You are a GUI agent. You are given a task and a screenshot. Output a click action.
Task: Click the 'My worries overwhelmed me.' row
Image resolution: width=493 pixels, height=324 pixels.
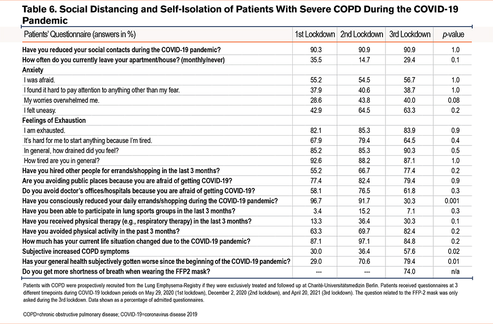pyautogui.click(x=247, y=100)
